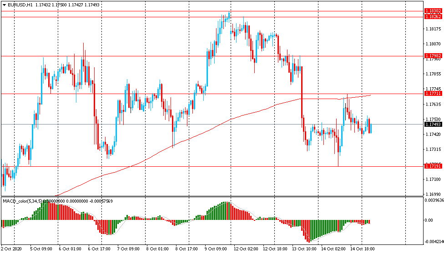Click the 1.17855 price scale value
Image resolution: width=444 pixels, height=254 pixels.
coord(433,74)
